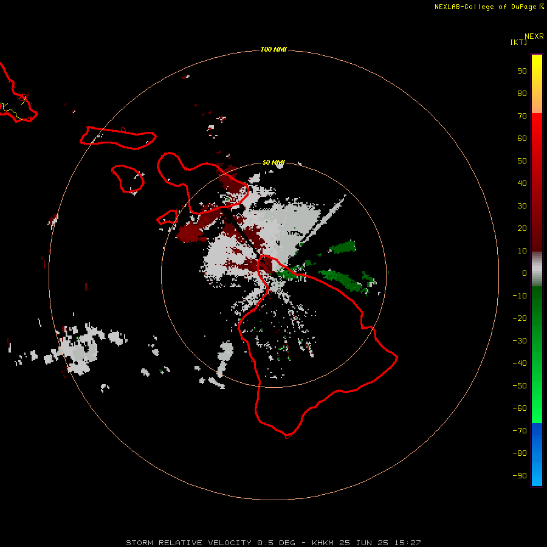Click the 90 value on the velocity scale
The width and height of the screenshot is (547, 547).
(522, 71)
